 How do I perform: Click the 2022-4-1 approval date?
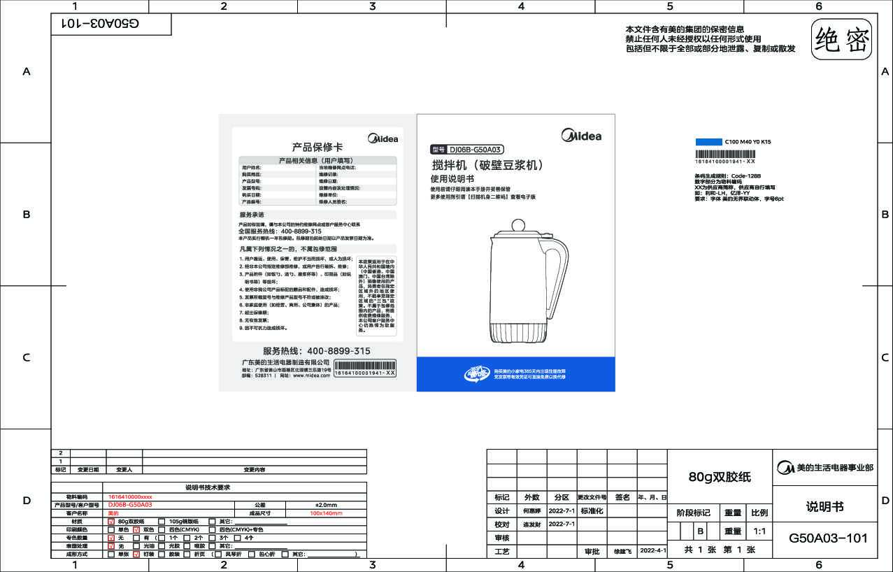point(653,551)
